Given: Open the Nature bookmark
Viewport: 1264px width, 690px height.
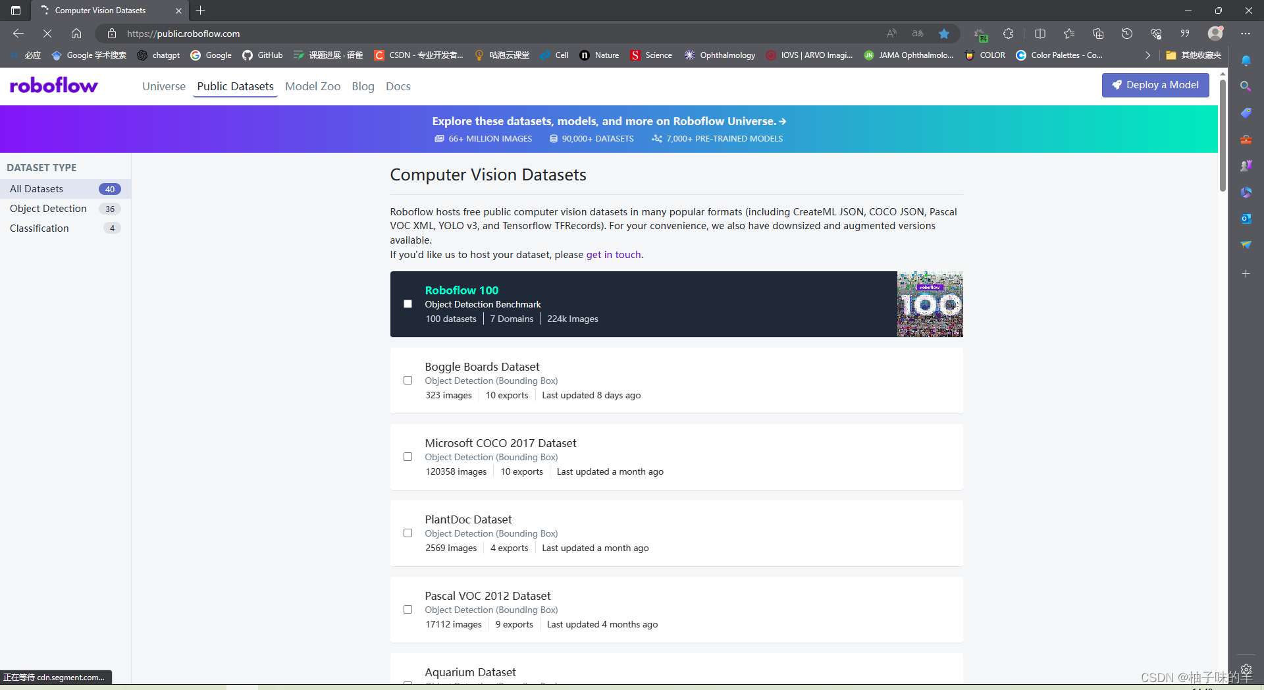Looking at the screenshot, I should (600, 55).
